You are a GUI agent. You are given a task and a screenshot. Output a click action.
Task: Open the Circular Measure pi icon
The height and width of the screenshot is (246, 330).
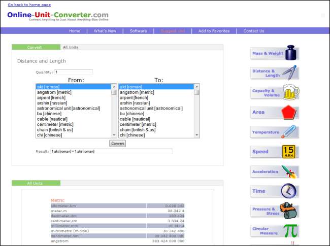click(x=290, y=230)
